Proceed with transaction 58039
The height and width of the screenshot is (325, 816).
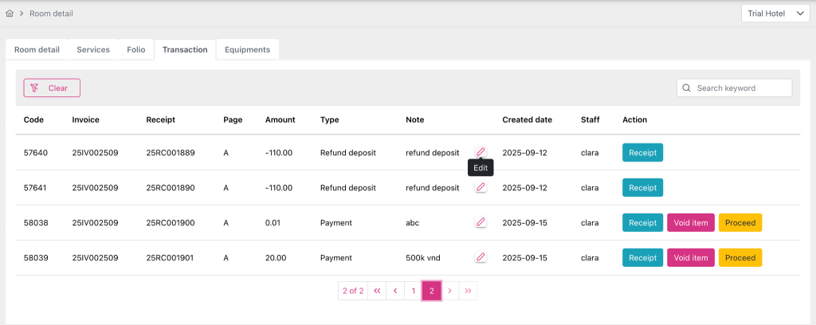click(x=739, y=257)
